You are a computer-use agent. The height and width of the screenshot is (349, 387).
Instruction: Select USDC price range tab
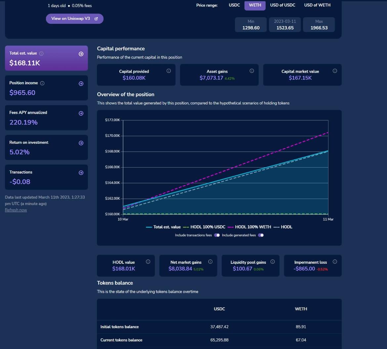point(234,5)
